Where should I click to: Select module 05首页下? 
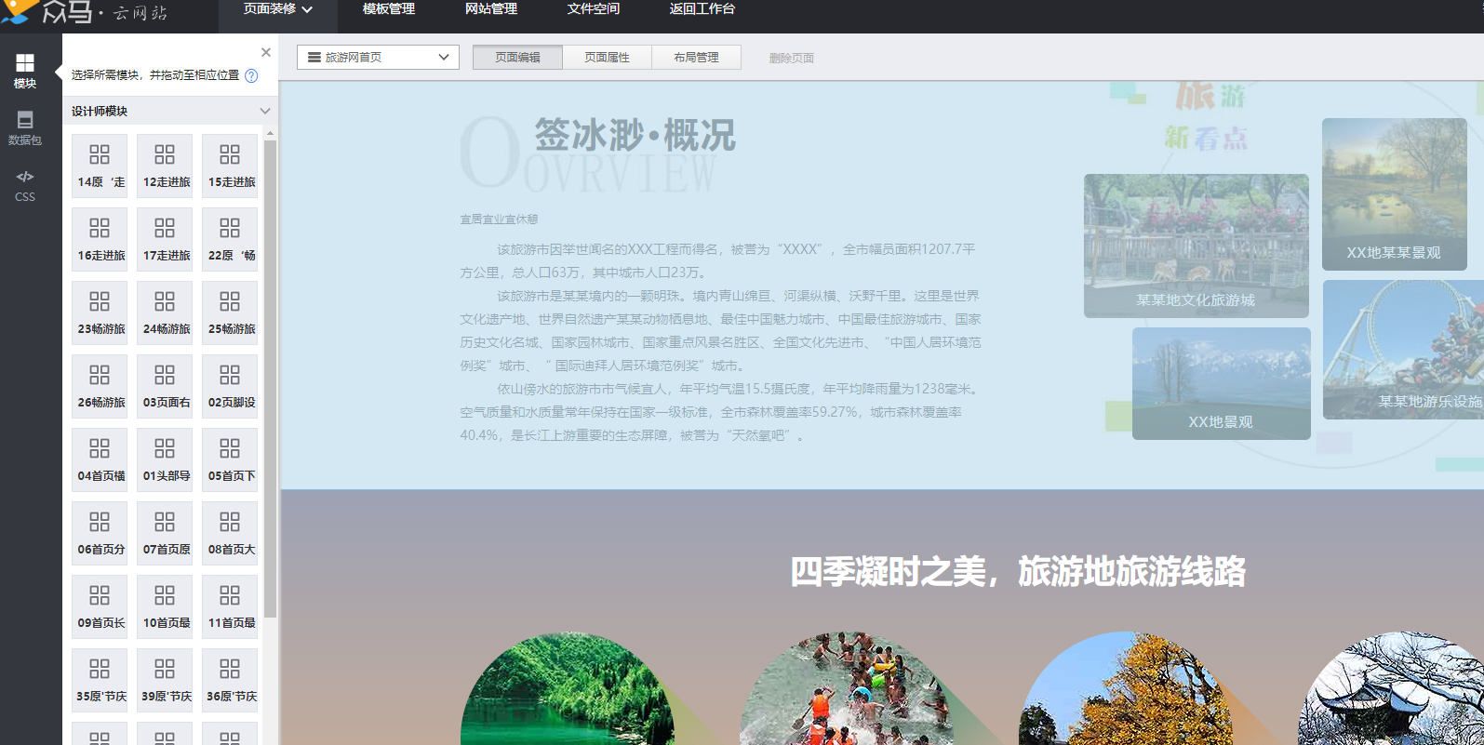point(230,459)
